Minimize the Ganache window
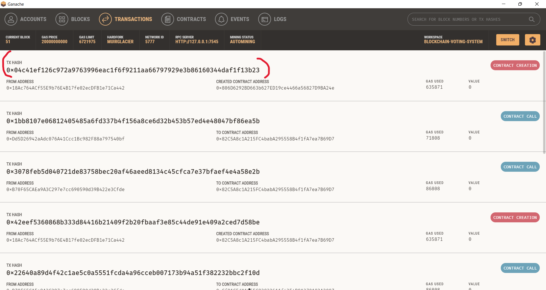Viewport: 546px width, 290px height. pyautogui.click(x=504, y=4)
